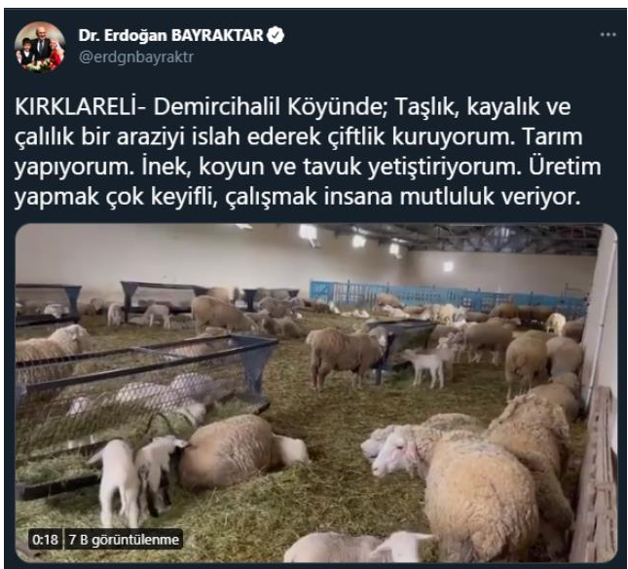Viewport: 628px width, 569px height.
Task: Click the 0:18 video duration badge
Action: pos(45,540)
